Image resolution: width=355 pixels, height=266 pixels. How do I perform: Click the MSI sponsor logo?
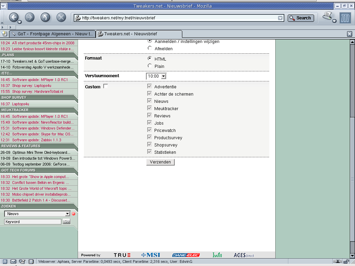coord(150,255)
